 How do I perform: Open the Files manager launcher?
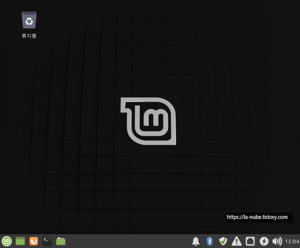(61, 241)
